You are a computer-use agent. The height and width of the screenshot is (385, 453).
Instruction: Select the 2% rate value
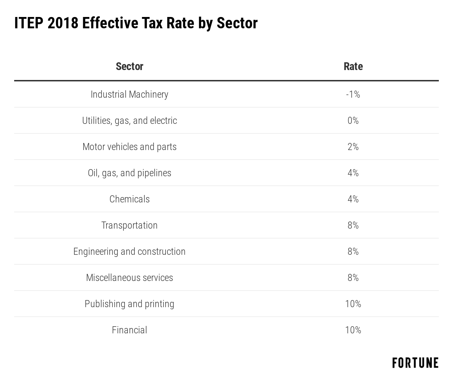[x=353, y=147]
